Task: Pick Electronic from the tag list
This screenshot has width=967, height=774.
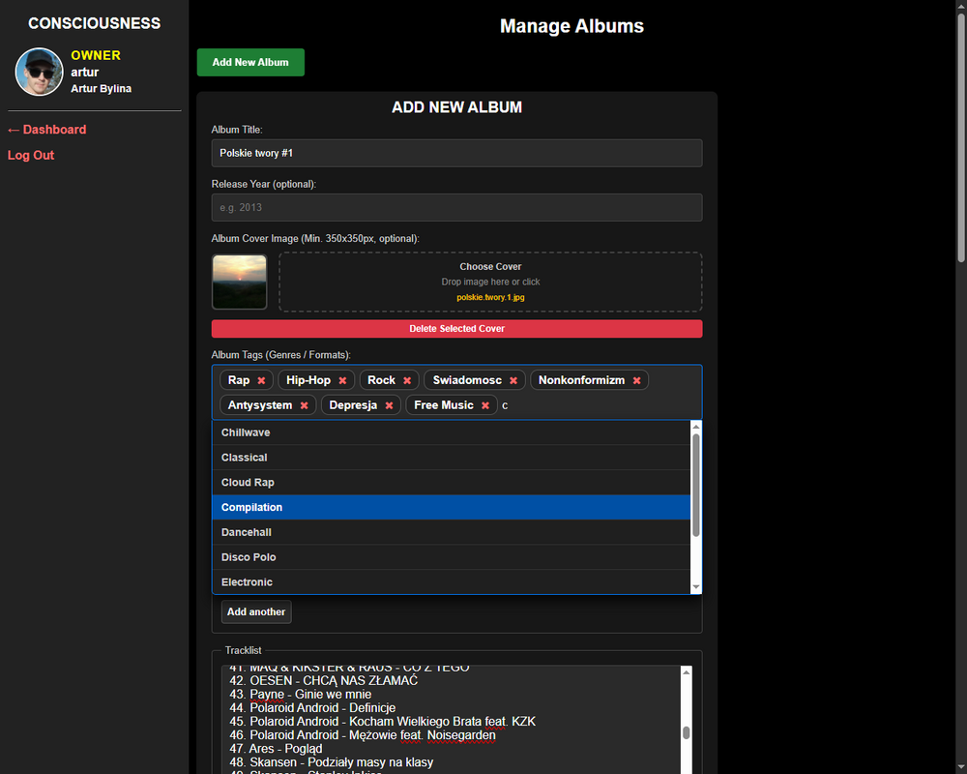Action: 452,581
